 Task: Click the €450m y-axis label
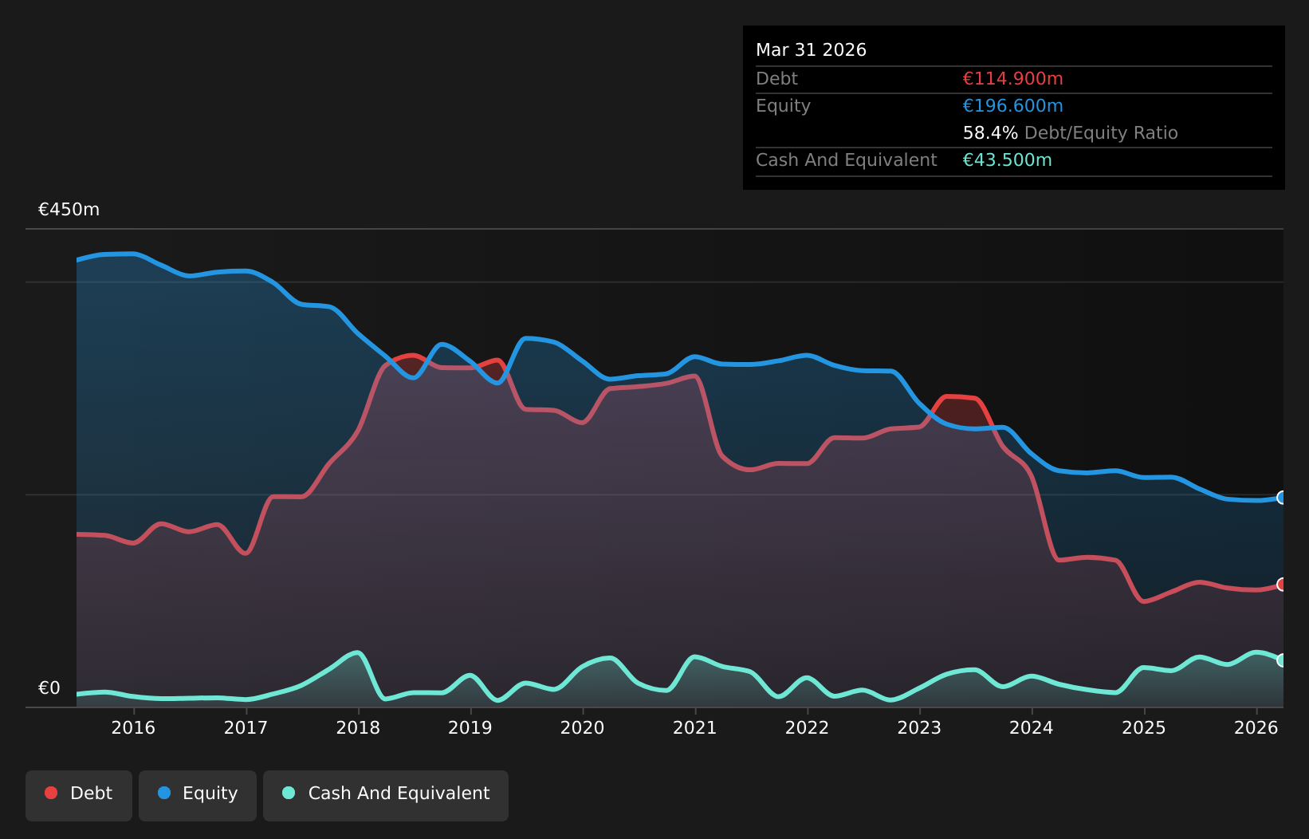point(69,210)
